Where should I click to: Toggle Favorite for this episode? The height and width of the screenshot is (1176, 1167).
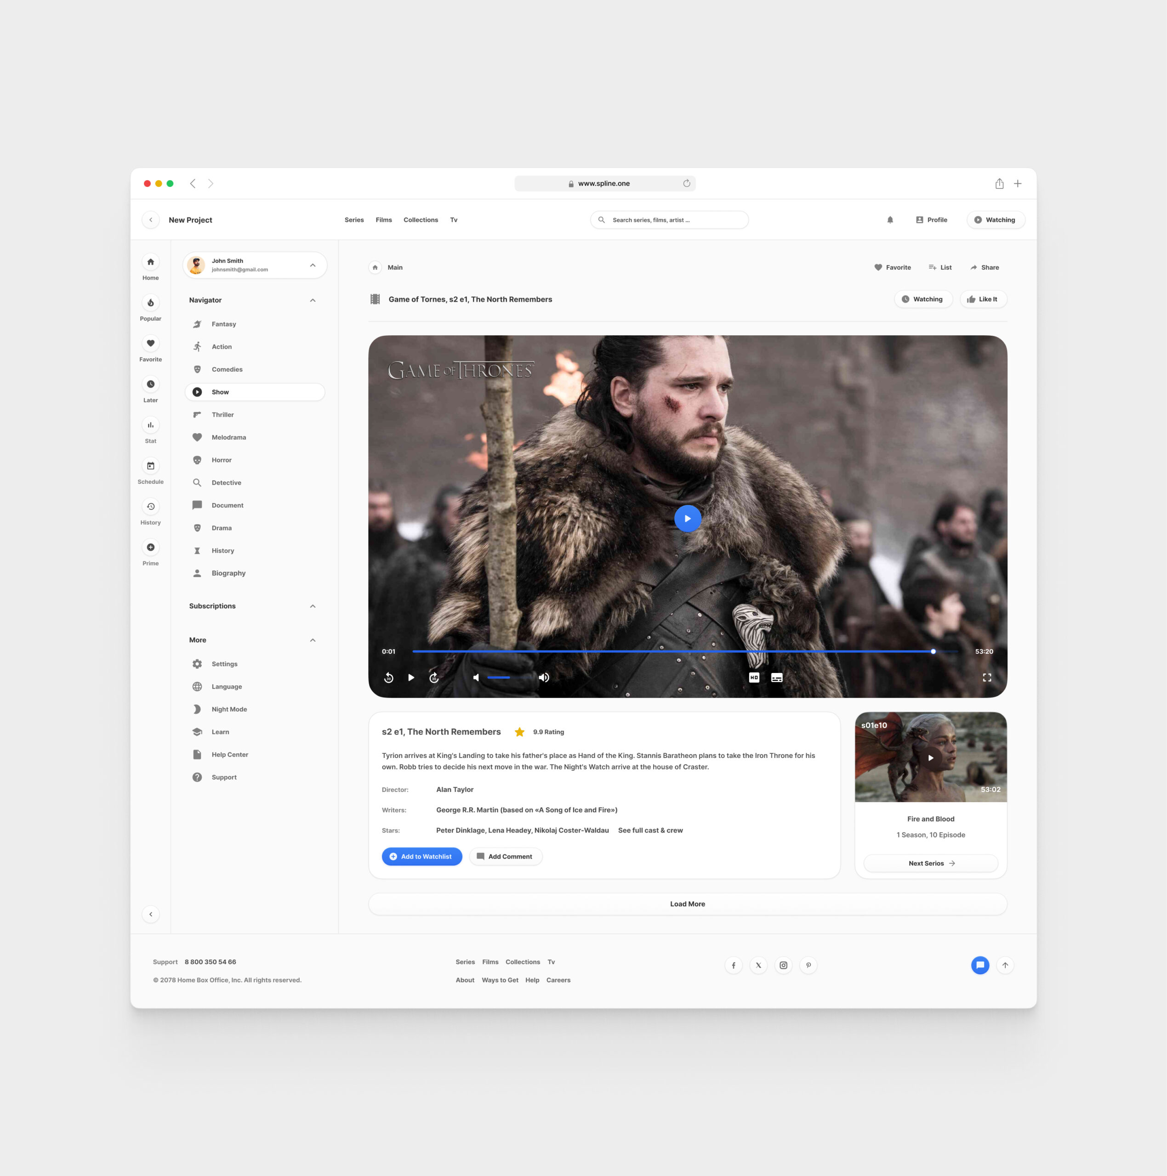pyautogui.click(x=893, y=267)
